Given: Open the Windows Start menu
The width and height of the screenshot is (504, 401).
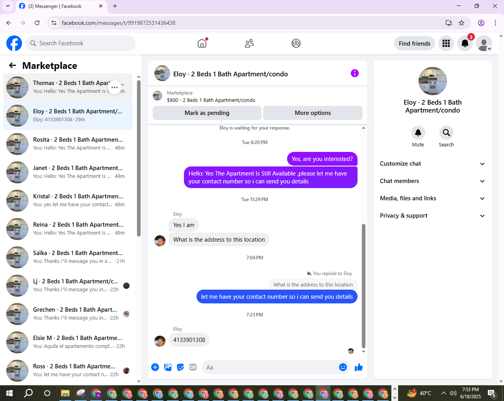Looking at the screenshot, I should (x=9, y=393).
